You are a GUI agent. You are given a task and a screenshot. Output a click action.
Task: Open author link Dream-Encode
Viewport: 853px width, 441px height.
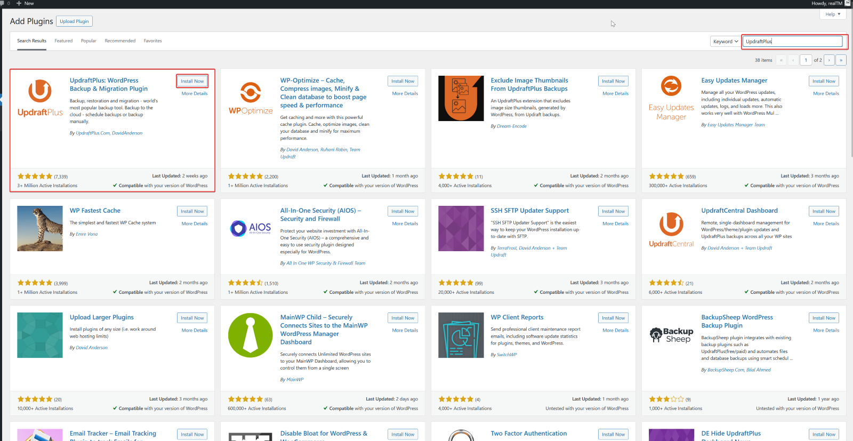click(511, 126)
